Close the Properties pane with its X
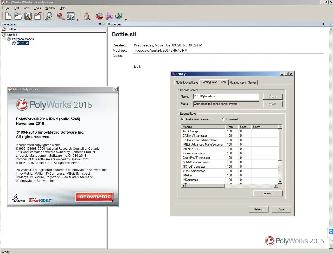The height and width of the screenshot is (254, 333). [331, 24]
